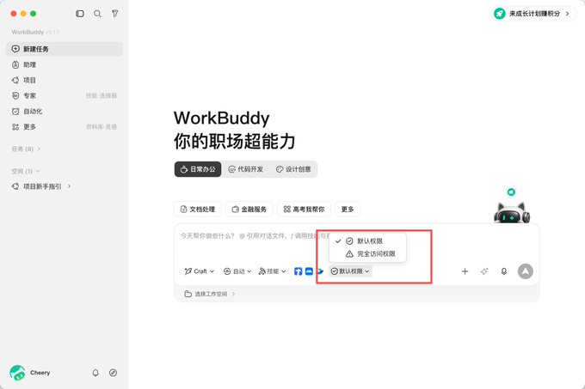Click the sparkle enhance prompt icon
Viewport: 585px width, 389px height.
point(484,271)
